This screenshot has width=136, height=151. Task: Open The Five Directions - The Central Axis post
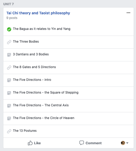[41, 105]
